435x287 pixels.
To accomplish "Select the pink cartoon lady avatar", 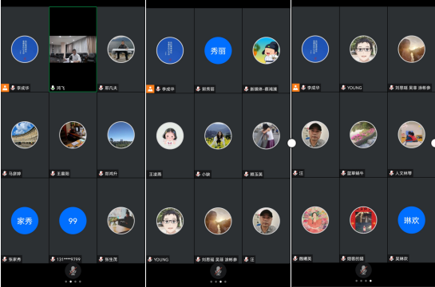I will coord(315,220).
